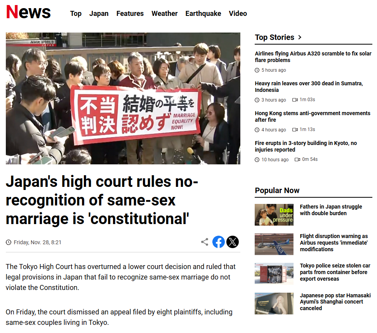This screenshot has width=377, height=333.
Task: Share article via Facebook icon
Action: [218, 242]
